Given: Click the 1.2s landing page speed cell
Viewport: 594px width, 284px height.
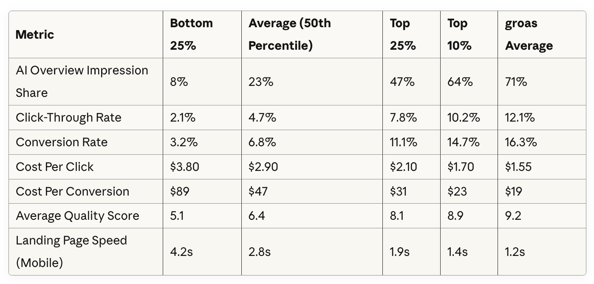Looking at the screenshot, I should coord(515,252).
